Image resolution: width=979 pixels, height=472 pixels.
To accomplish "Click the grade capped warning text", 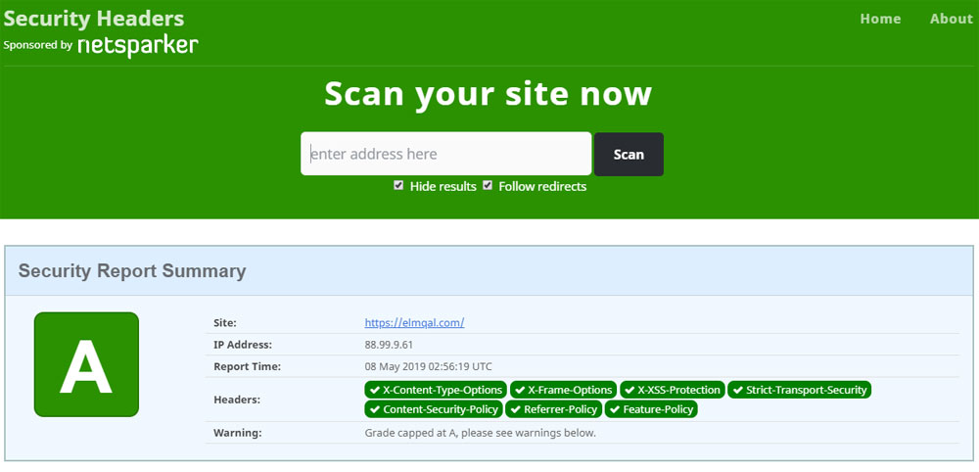I will [x=480, y=432].
